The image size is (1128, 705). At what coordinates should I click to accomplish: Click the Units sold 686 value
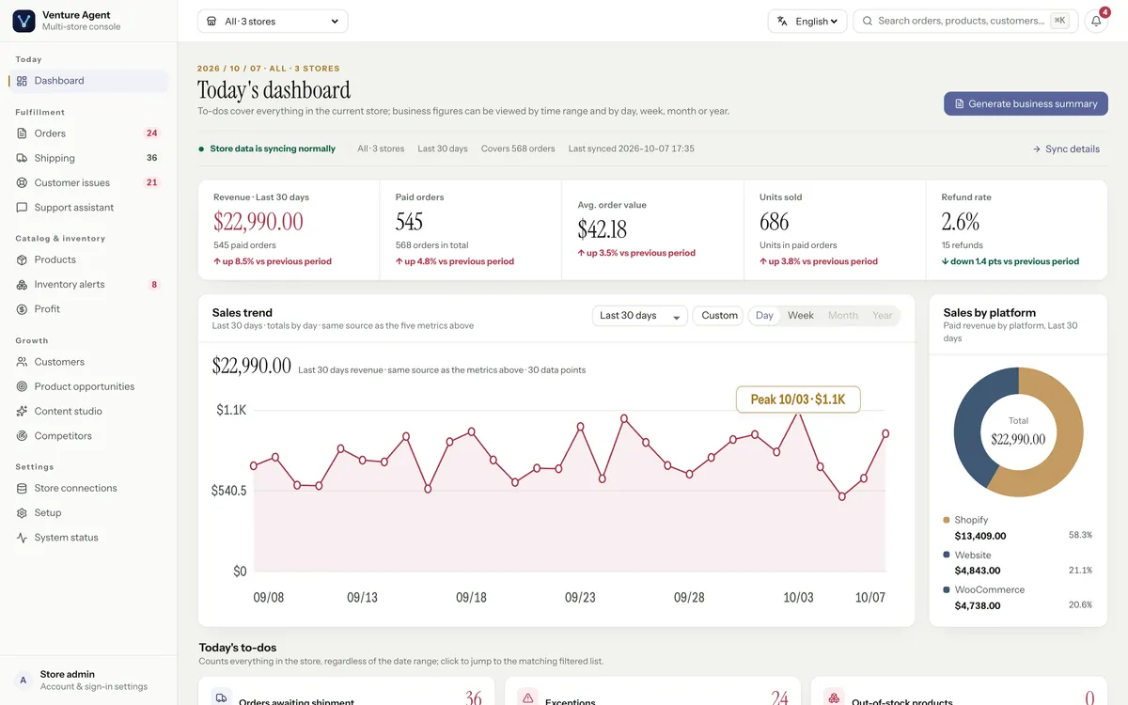pos(775,222)
